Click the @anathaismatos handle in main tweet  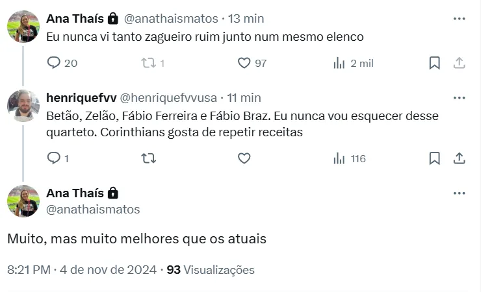click(93, 210)
